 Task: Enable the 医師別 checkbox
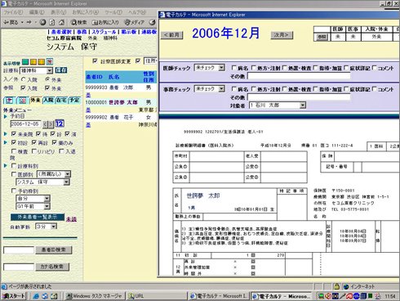click(x=14, y=174)
